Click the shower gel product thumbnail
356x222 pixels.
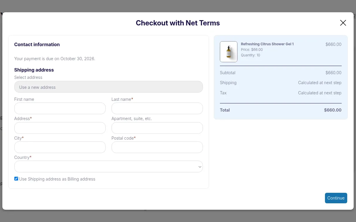pos(229,52)
